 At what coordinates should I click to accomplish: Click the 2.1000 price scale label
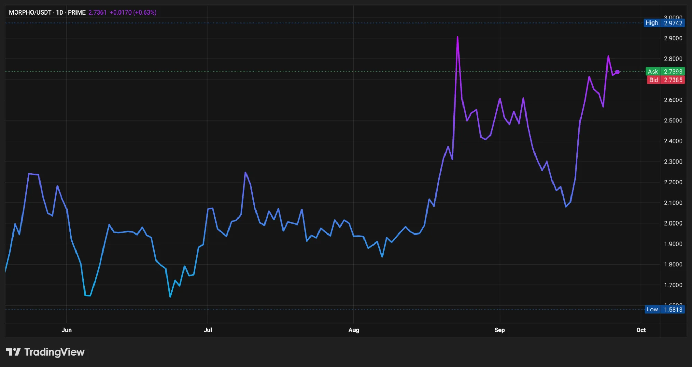[673, 203]
